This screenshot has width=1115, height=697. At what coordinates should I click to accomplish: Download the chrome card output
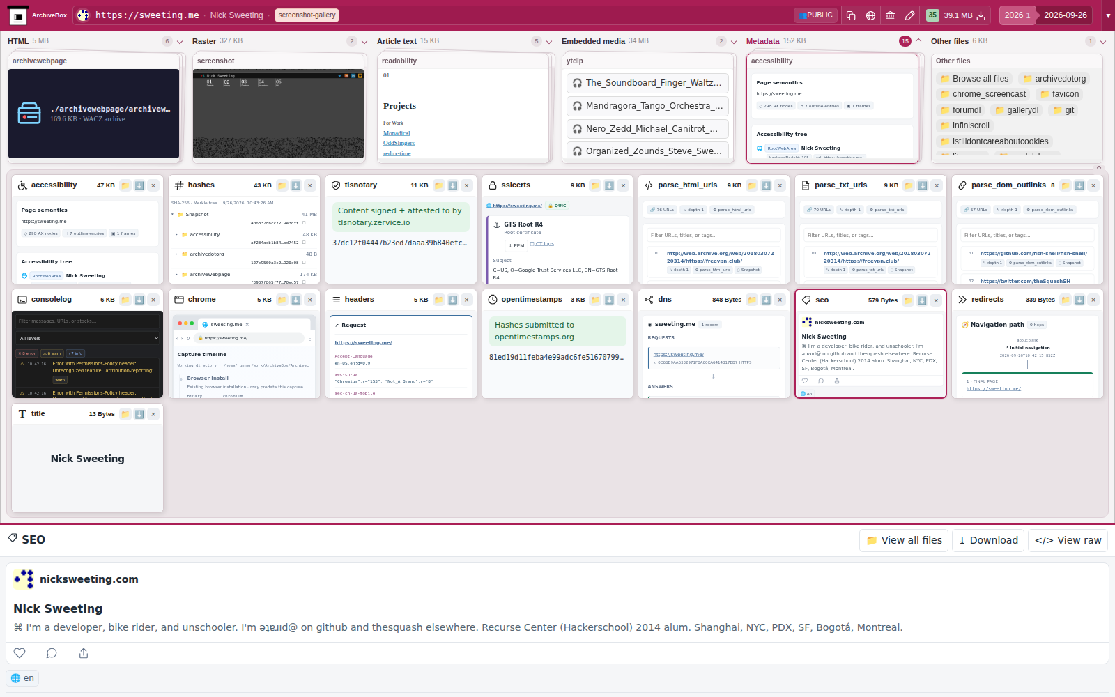coord(296,300)
